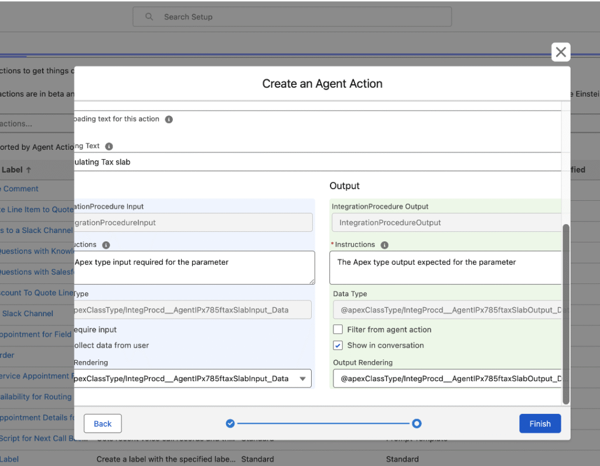Screen dimensions: 600x466
Task: Open the Output Rendering dropdown
Action: 447,378
